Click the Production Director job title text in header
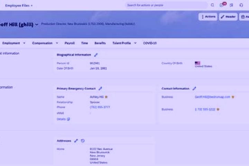249x166 pixels. pos(54,24)
